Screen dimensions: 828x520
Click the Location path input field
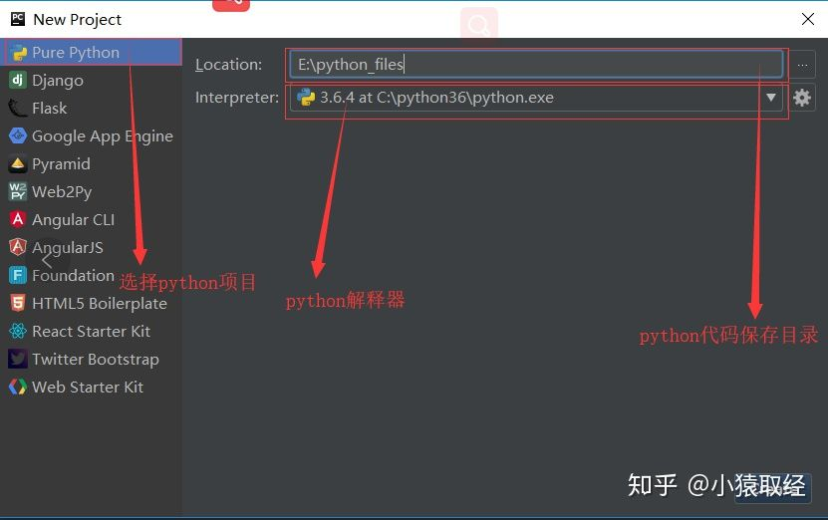click(536, 65)
